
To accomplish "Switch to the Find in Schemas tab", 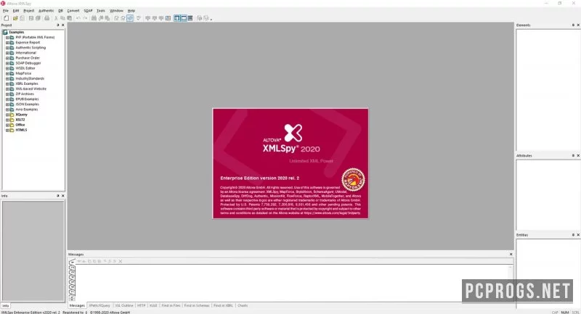I will [x=197, y=306].
